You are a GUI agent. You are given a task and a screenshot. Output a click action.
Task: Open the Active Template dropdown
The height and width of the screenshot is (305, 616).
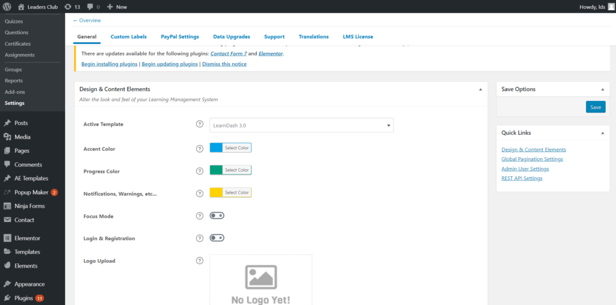tap(301, 125)
